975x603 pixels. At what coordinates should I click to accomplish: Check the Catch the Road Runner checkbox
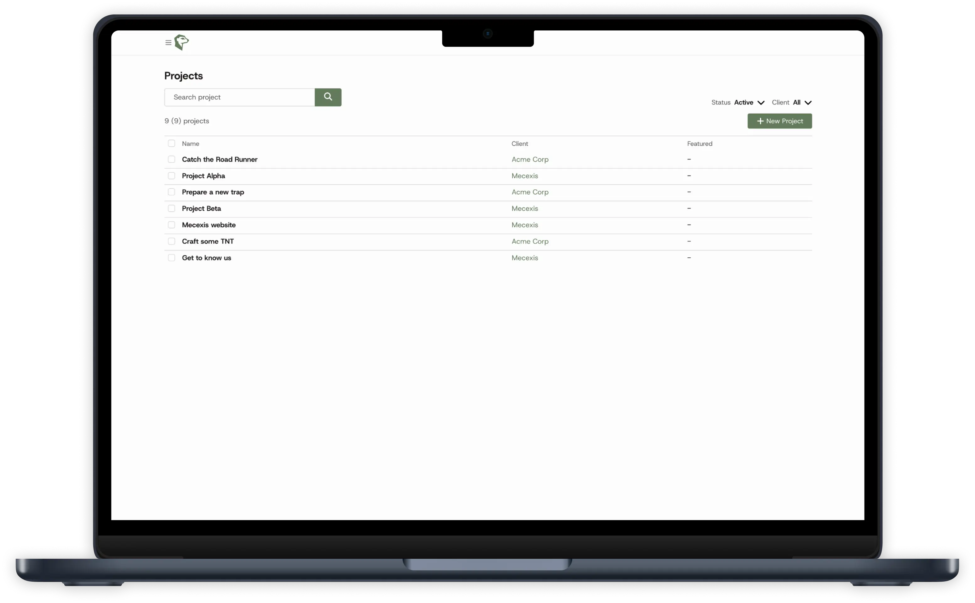171,159
